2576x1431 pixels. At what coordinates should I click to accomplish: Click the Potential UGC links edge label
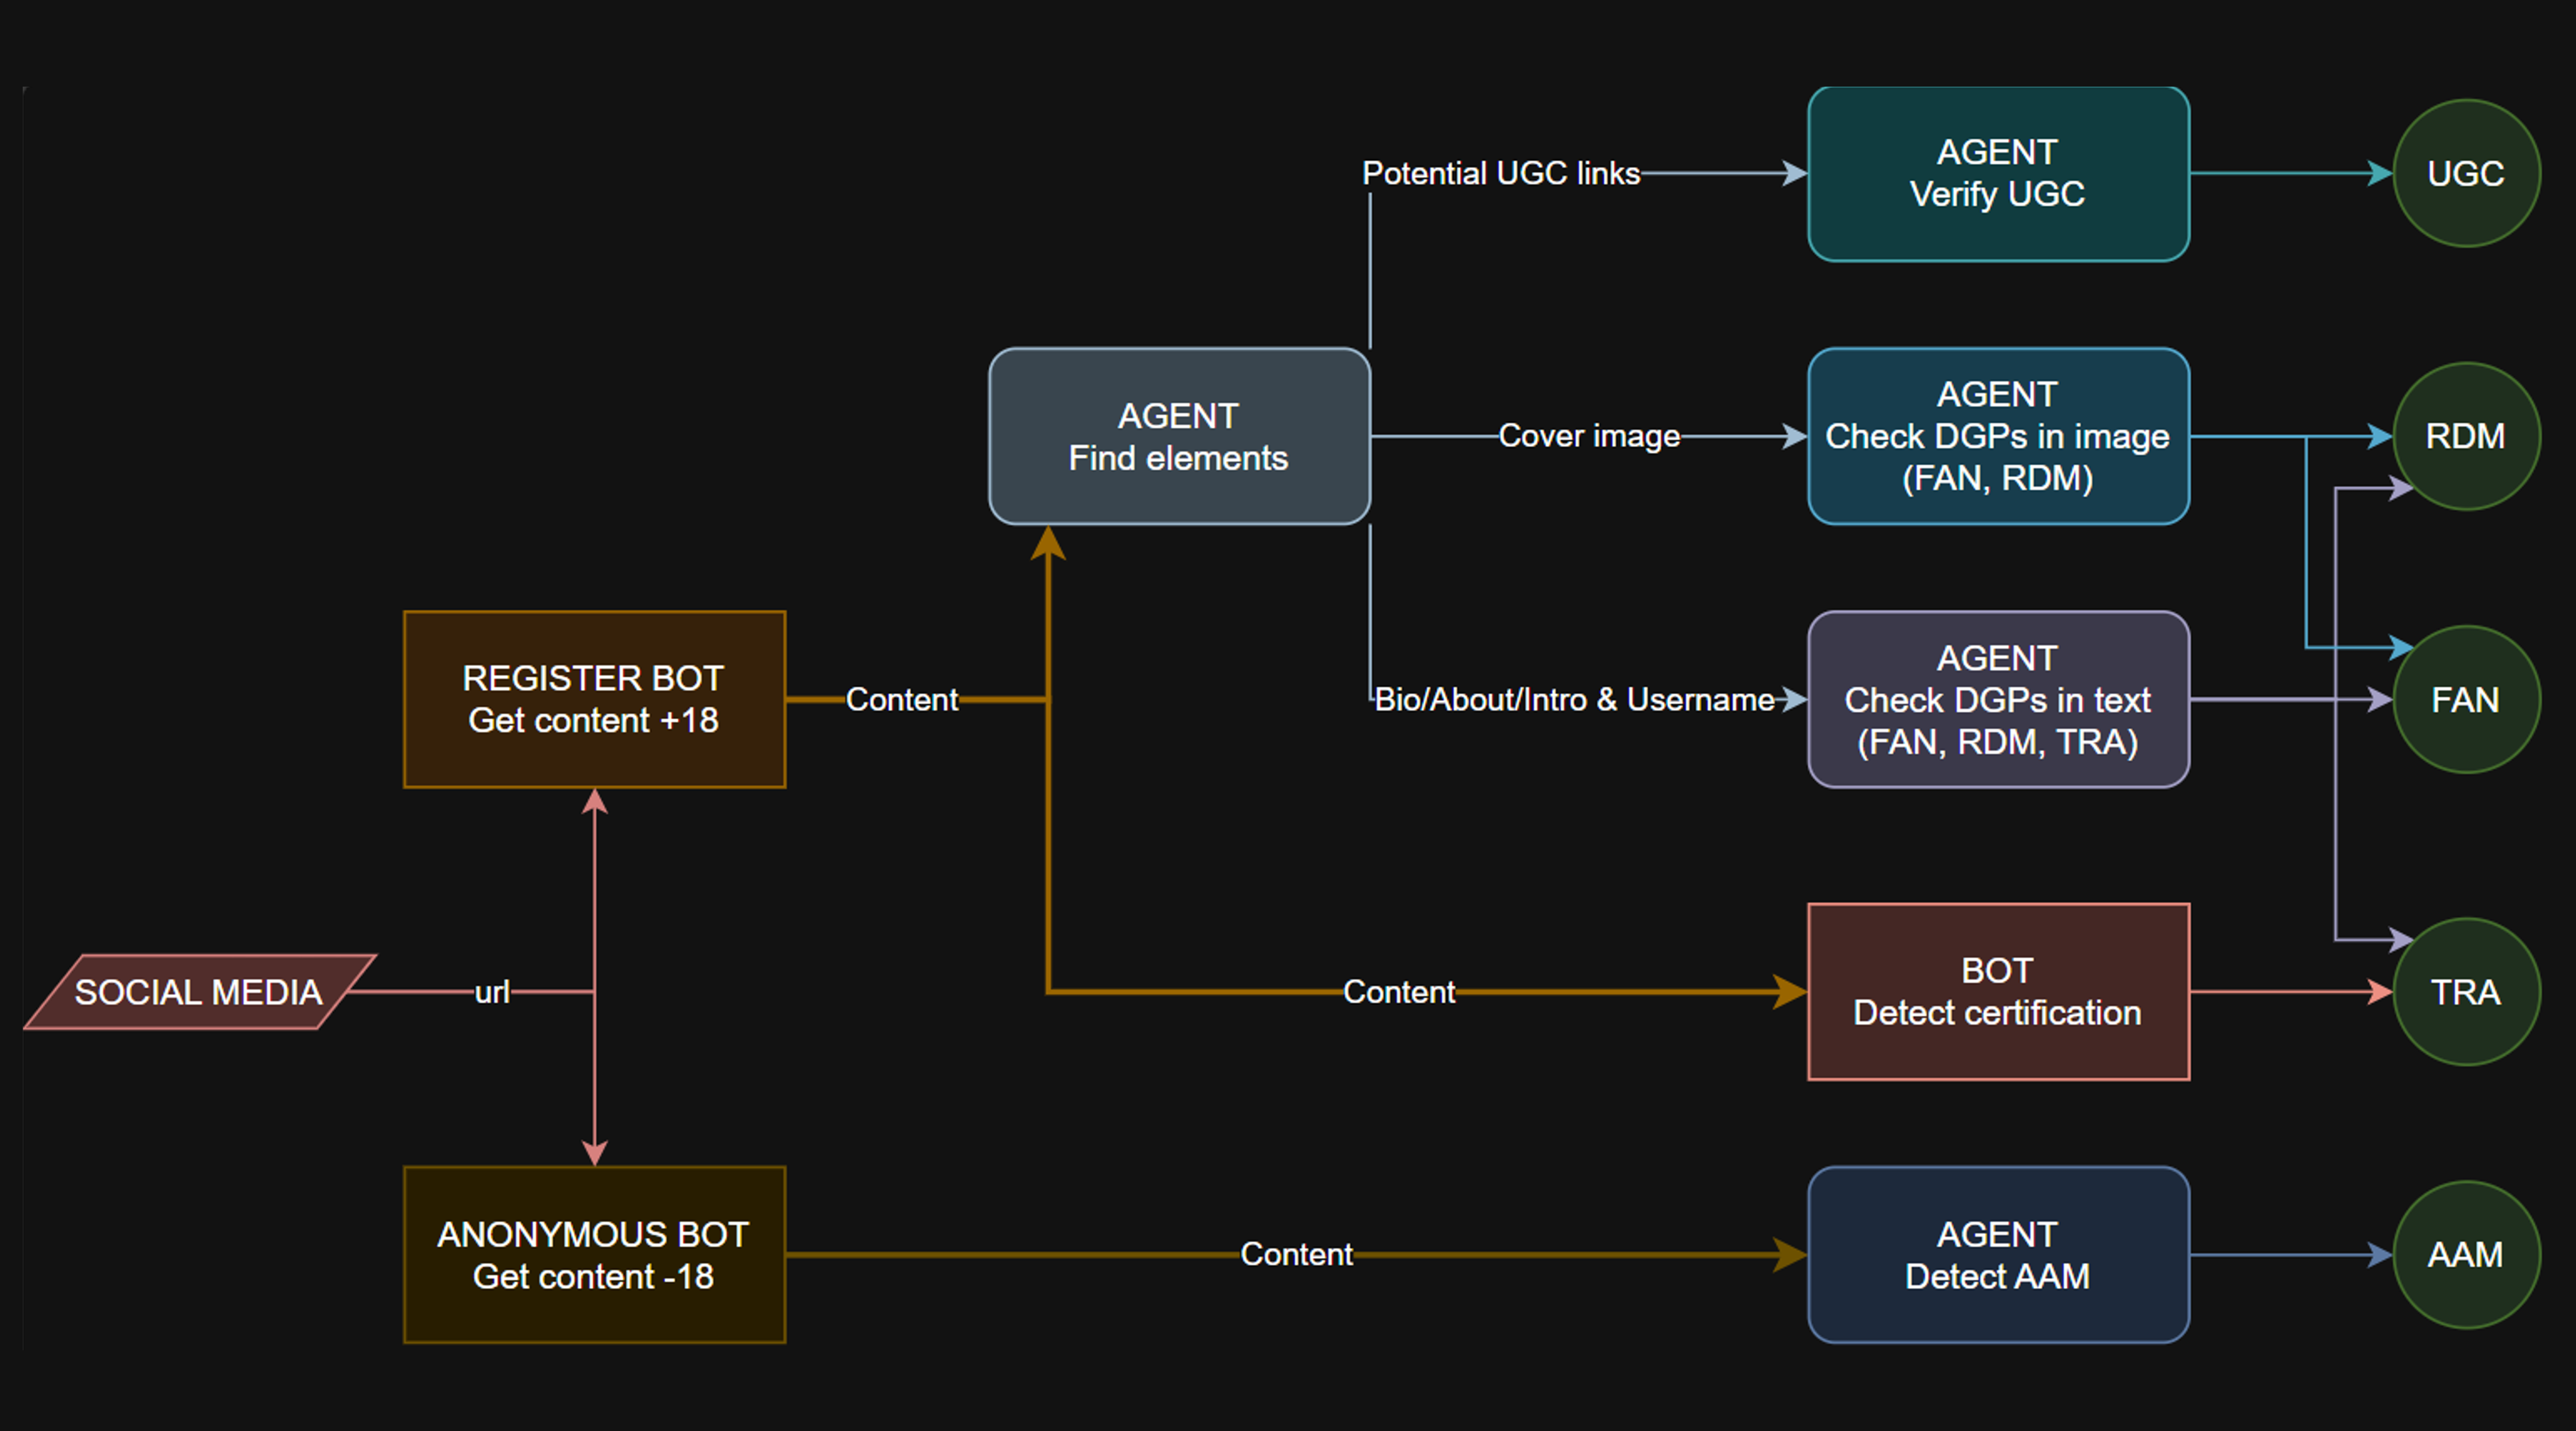pyautogui.click(x=1500, y=173)
